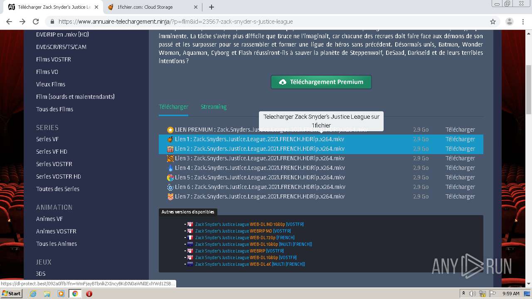
Task: Click the browser back arrow
Action: point(9,22)
